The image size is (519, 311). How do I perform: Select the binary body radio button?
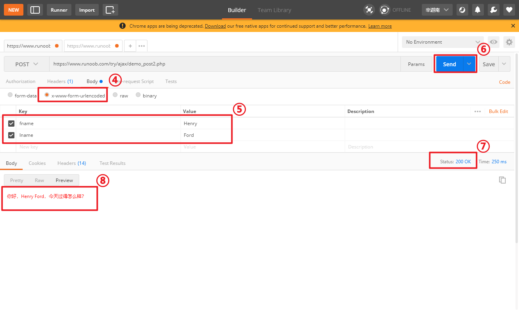pos(138,95)
